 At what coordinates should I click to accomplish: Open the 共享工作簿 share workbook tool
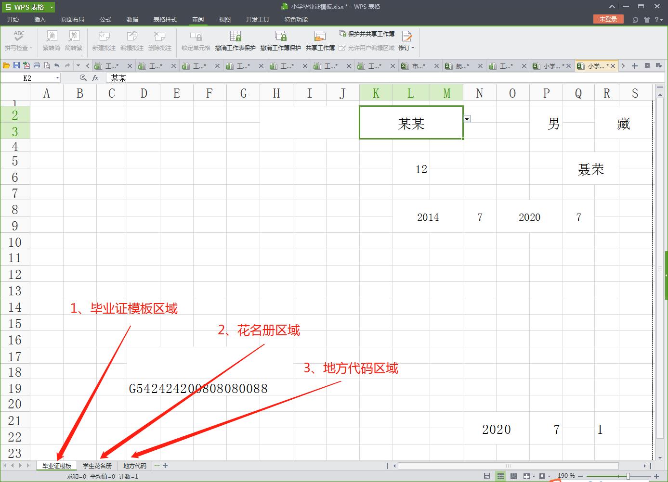tap(320, 40)
